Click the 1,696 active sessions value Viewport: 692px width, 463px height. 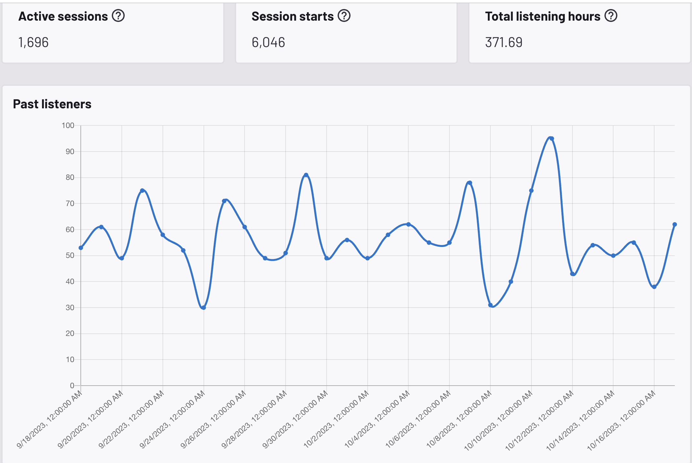[33, 42]
